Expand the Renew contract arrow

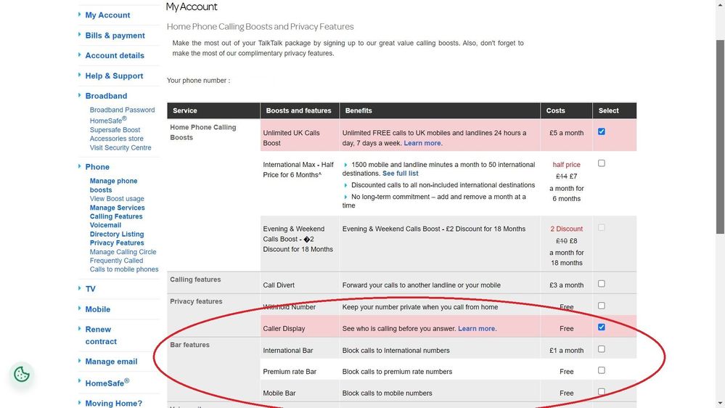coord(80,328)
